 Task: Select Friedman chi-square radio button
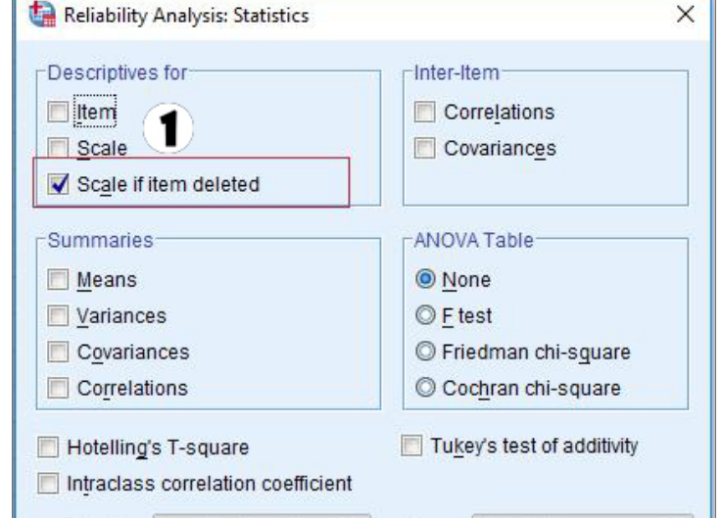(x=425, y=352)
